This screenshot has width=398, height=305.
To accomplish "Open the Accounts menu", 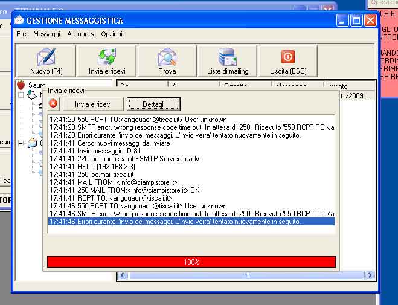I will 80,34.
